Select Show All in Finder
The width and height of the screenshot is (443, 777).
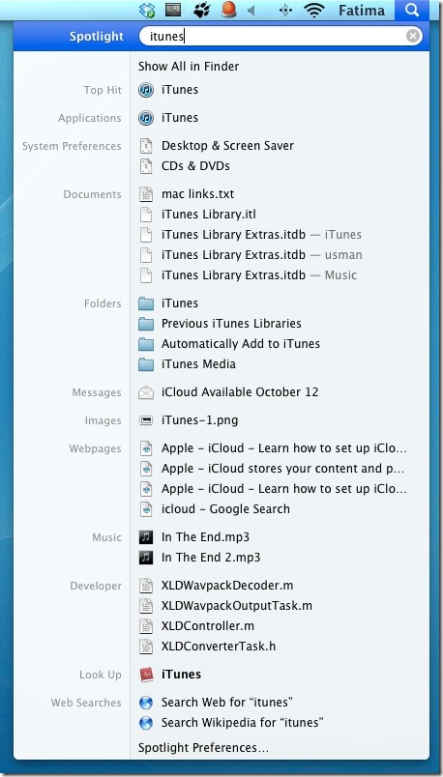pos(189,67)
